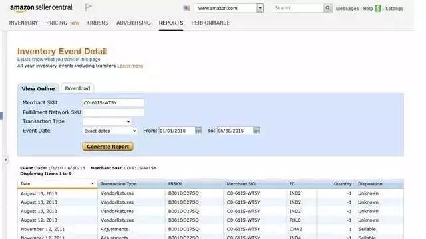Open the INVENTORY menu
Image resolution: width=426 pixels, height=239 pixels.
click(x=24, y=23)
